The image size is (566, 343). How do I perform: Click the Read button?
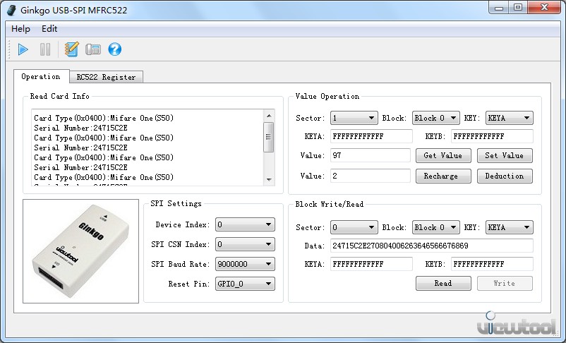[443, 284]
